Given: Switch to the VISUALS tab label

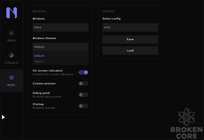Looking at the screenshot, I should click(x=11, y=63).
